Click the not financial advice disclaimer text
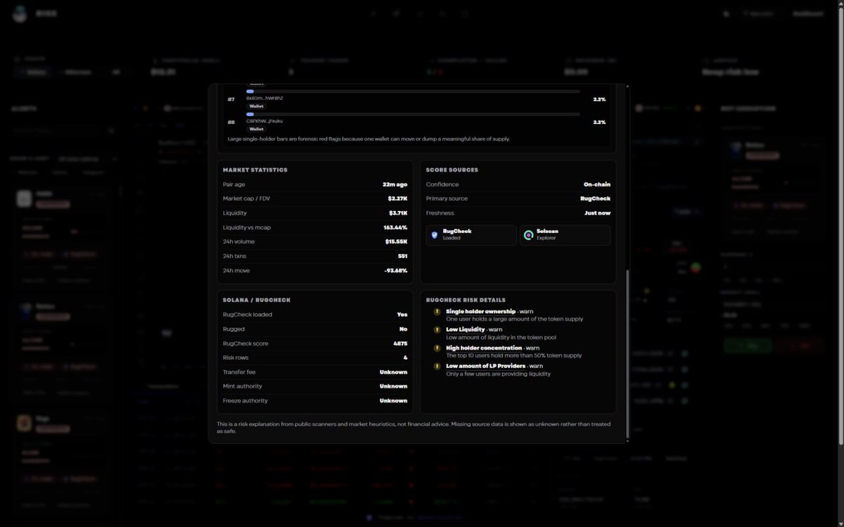 [414, 427]
